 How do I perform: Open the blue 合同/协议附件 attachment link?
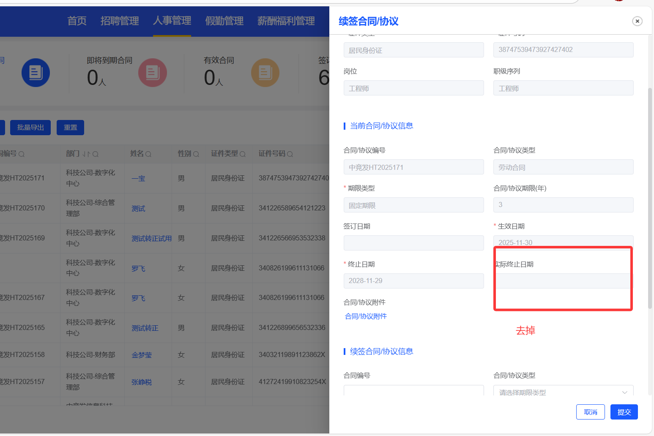pos(366,316)
